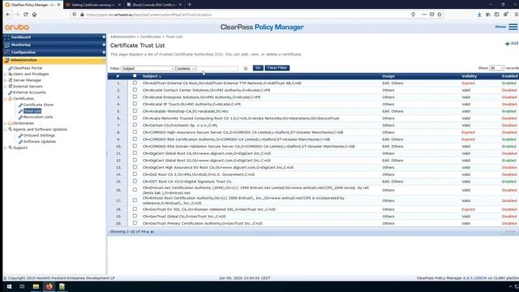Open Certificate Store in the sidebar
Image resolution: width=519 pixels, height=292 pixels.
[38, 105]
